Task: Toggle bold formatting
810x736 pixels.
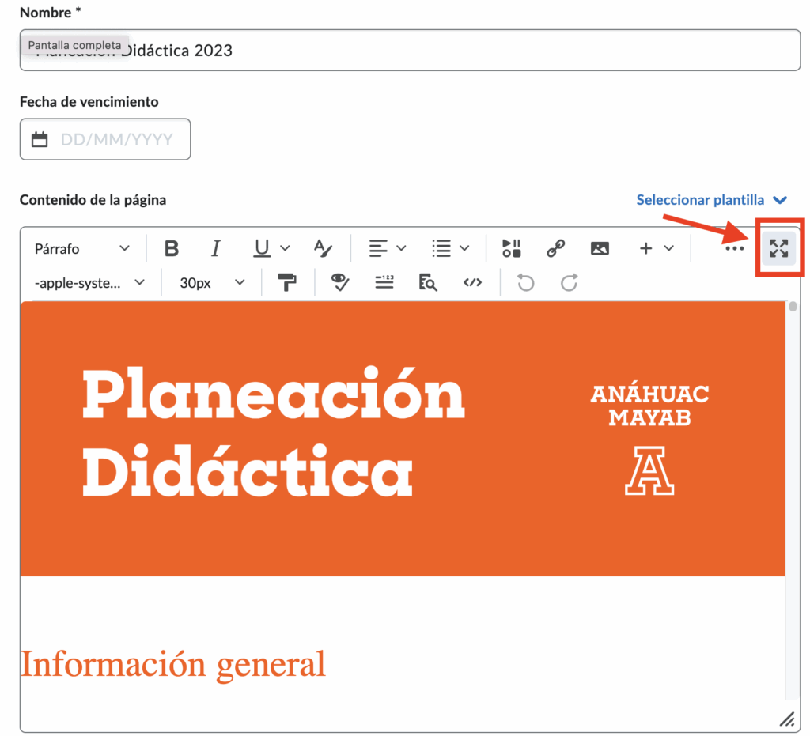Action: 172,248
